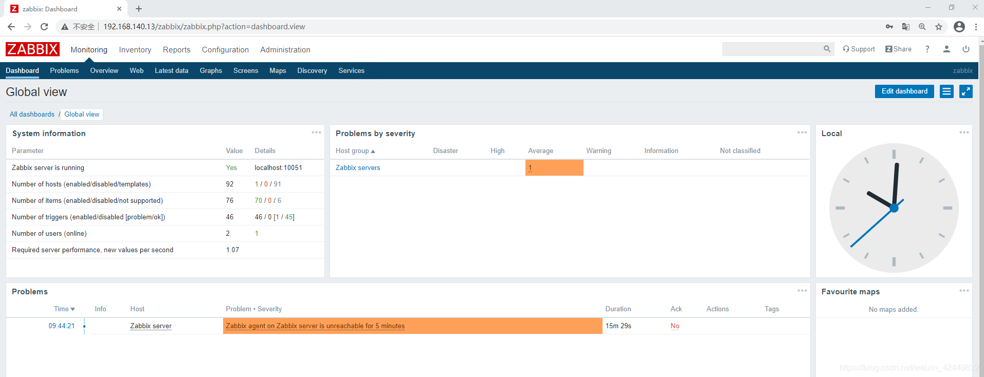Go back in browser
Viewport: 984px width, 377px height.
[x=11, y=27]
